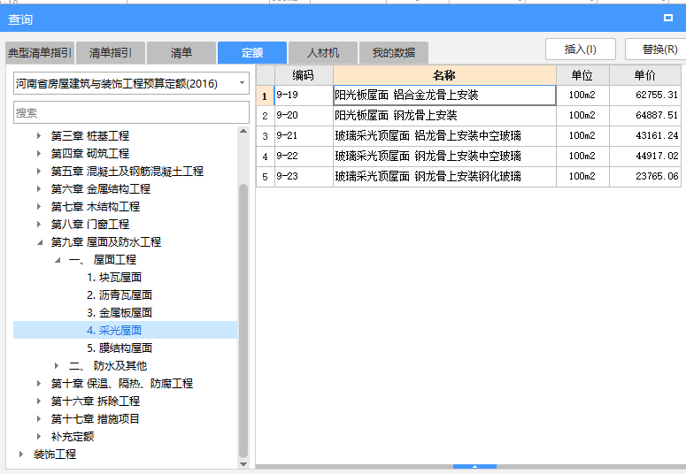Image resolution: width=686 pixels, height=474 pixels.
Task: Click tree scrollbar up arrow
Action: (x=243, y=131)
